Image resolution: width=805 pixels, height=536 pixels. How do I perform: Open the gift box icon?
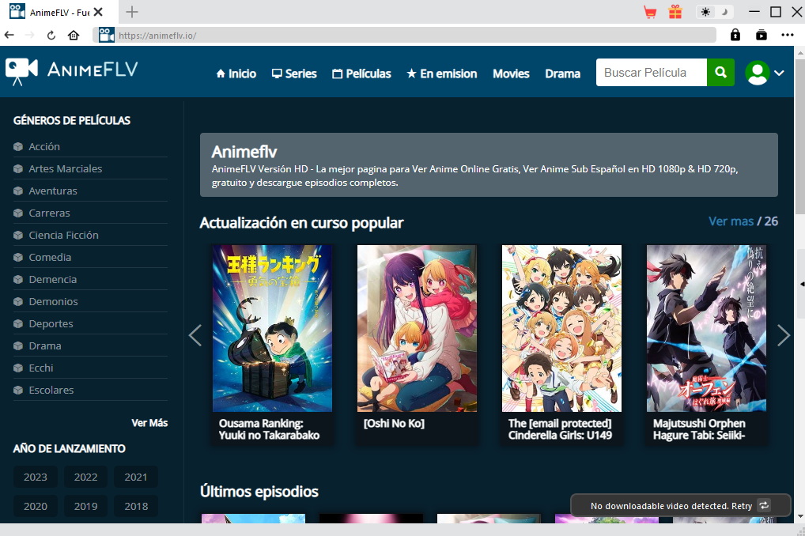[x=675, y=12]
